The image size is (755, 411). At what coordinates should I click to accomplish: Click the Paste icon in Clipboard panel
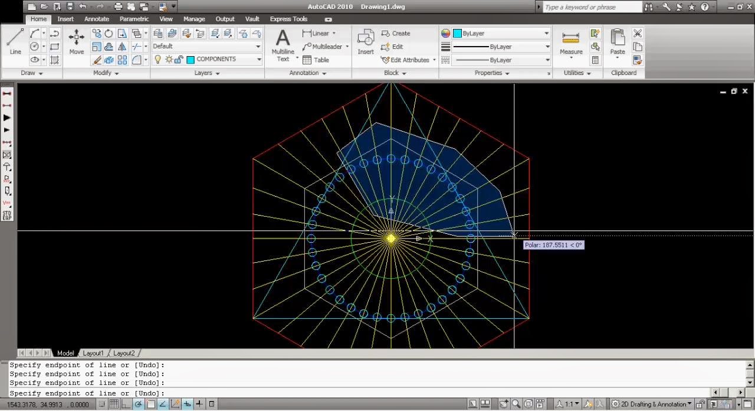pyautogui.click(x=616, y=39)
